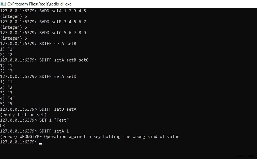Click the SET 1 "Test" command line
Viewport: 257px width, 159px height.
point(54,120)
